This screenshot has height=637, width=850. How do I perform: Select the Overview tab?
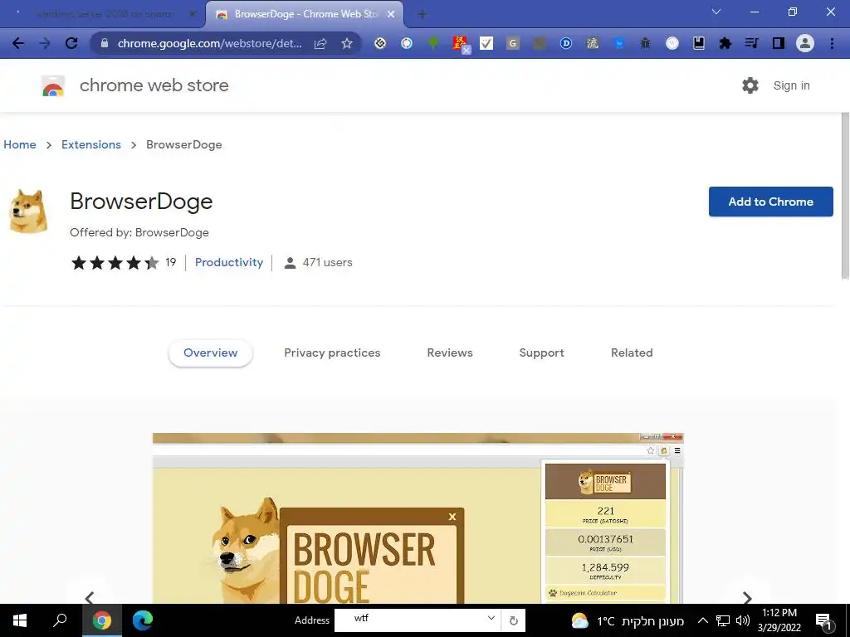[x=210, y=353]
